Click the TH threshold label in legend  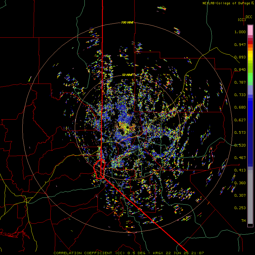tap(243, 220)
